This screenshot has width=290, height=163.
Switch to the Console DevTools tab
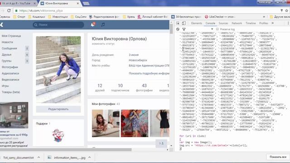coord(210,23)
